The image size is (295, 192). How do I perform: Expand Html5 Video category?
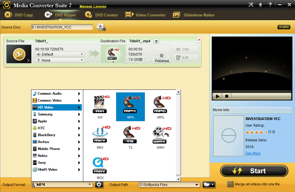57,170
